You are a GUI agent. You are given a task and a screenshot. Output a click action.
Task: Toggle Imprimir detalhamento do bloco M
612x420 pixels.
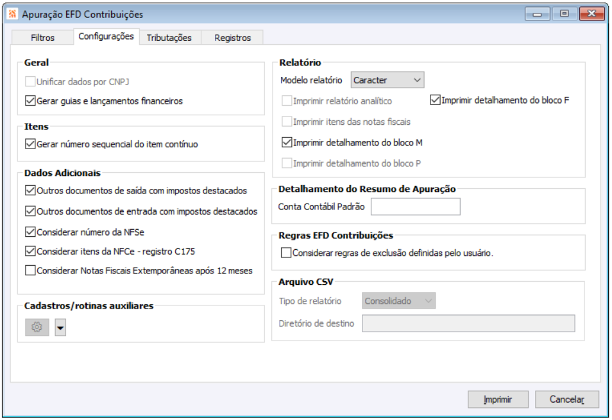(287, 142)
